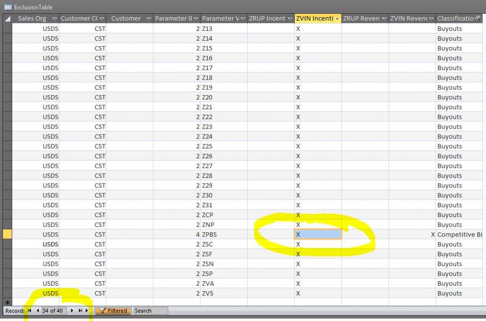Open Parameter Value column filter dropdown

coord(243,19)
